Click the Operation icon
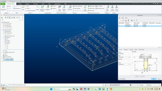 pyautogui.click(x=70, y=7)
